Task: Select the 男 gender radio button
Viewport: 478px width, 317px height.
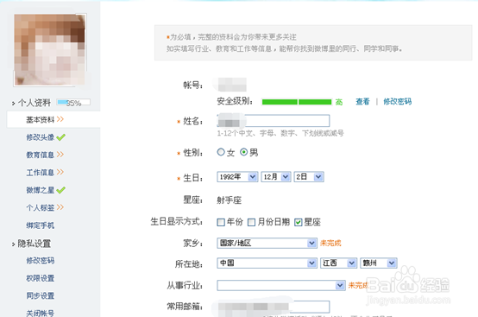Action: coord(243,152)
